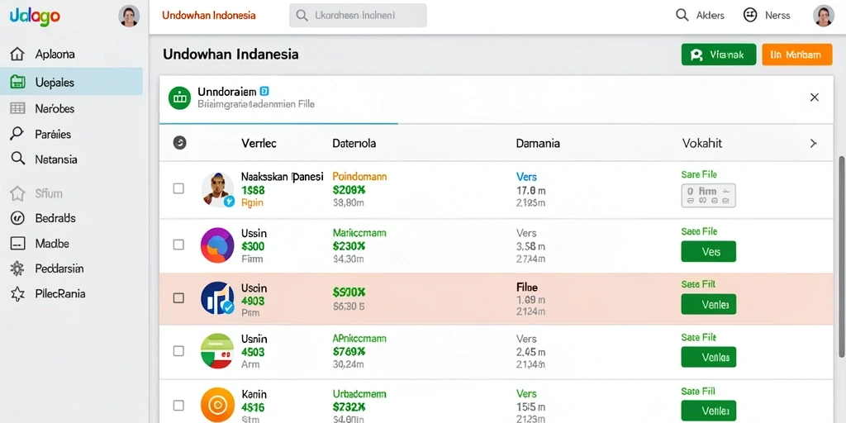
Task: Click the dark circle icon beside Verrlec header
Action: click(179, 143)
